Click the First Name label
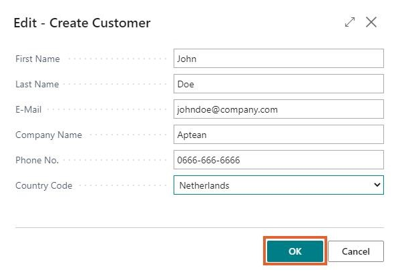406x280 pixels. pyautogui.click(x=37, y=59)
